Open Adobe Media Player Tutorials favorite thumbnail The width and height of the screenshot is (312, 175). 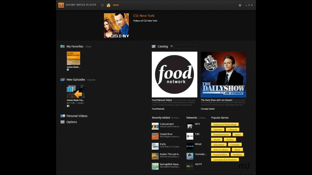[74, 58]
